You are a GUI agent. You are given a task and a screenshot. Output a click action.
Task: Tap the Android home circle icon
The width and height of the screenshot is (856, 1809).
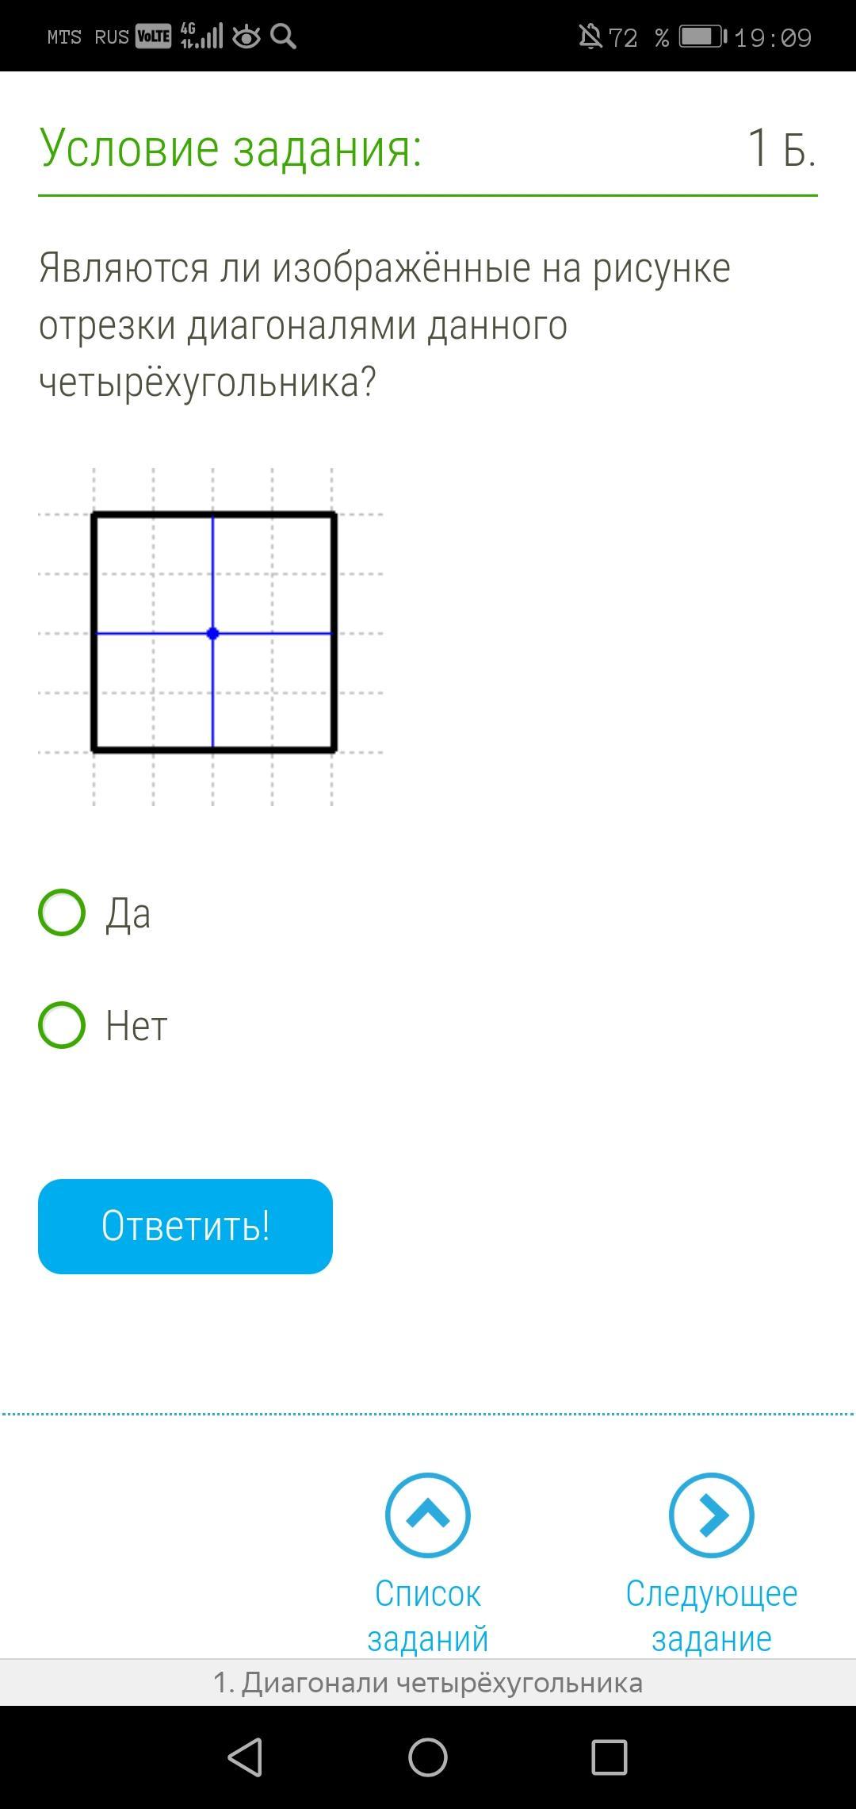[428, 1757]
